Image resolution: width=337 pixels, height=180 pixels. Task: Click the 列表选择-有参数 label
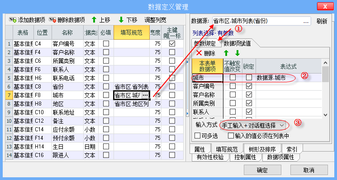pyautogui.click(x=213, y=33)
